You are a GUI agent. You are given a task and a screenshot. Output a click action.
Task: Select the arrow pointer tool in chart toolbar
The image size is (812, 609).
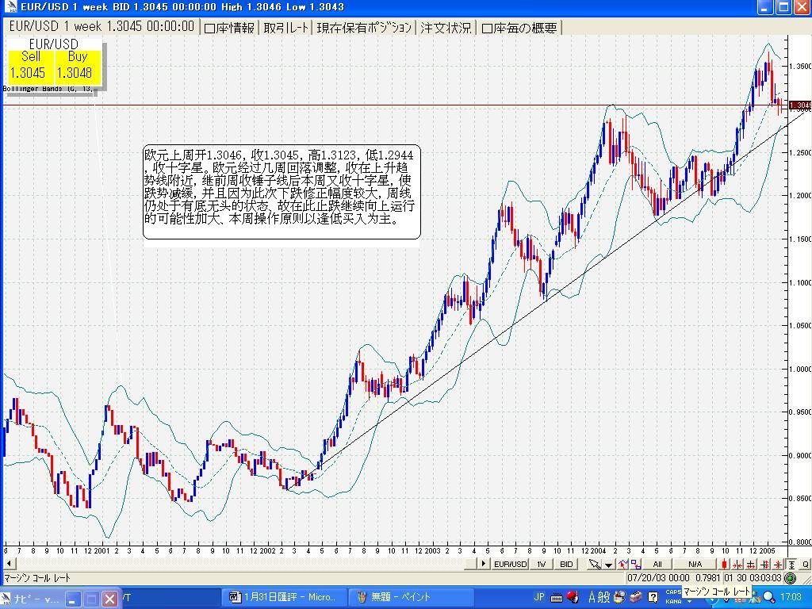[595, 564]
